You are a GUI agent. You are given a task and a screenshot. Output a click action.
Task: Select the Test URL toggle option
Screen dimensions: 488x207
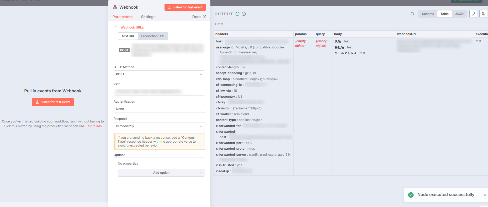point(128,36)
